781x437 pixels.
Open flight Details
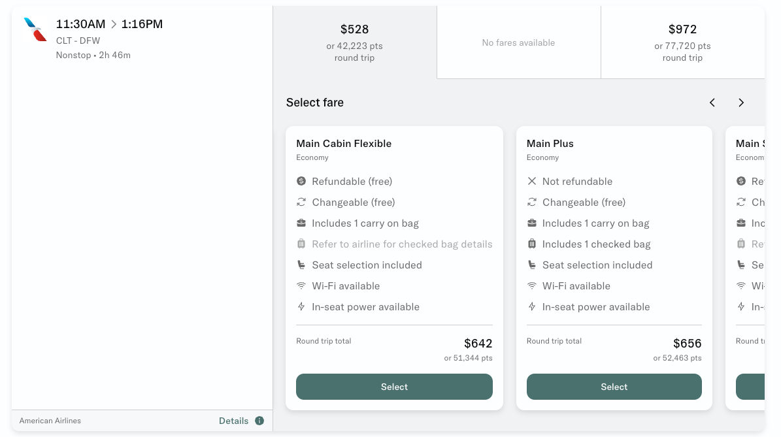pyautogui.click(x=233, y=421)
